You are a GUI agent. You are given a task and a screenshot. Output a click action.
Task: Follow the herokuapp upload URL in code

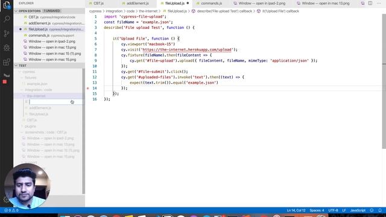[187, 49]
